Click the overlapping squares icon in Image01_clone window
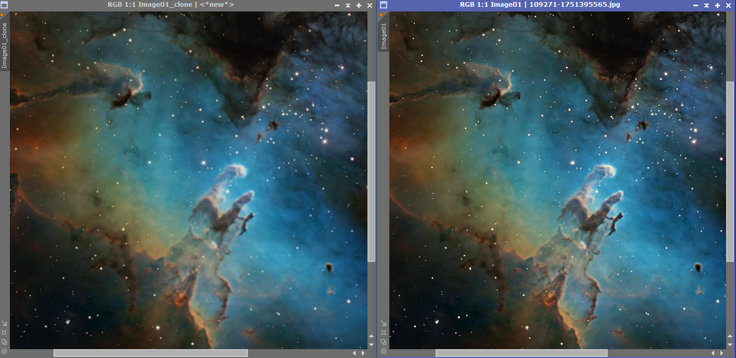 pos(4,342)
